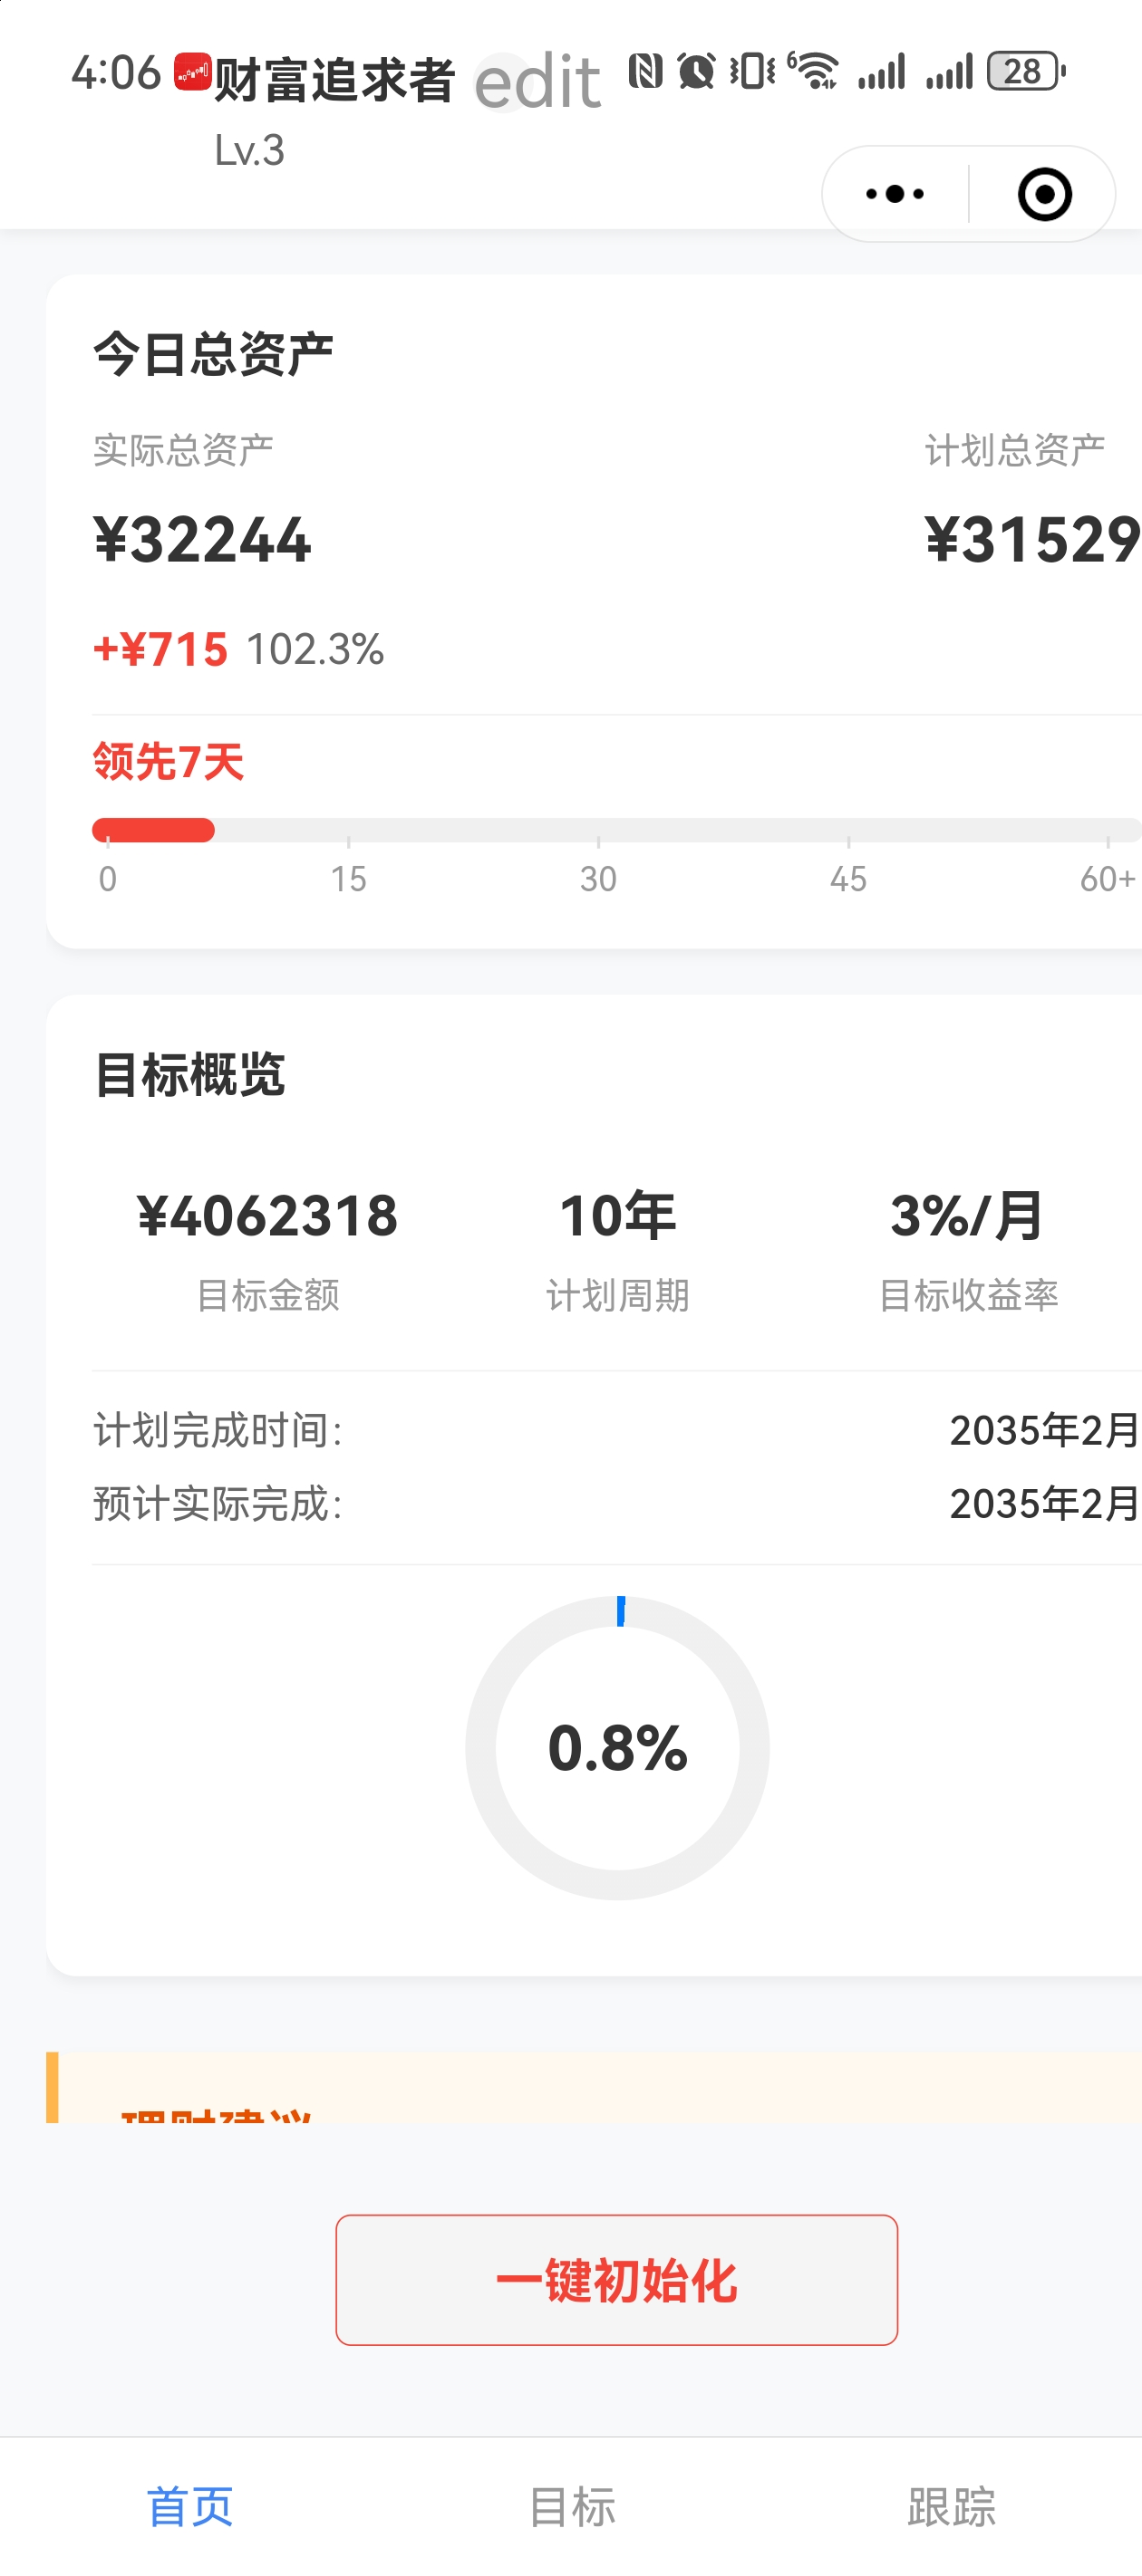This screenshot has width=1142, height=2576.
Task: Tap the 财富追求者 username
Action: click(334, 80)
